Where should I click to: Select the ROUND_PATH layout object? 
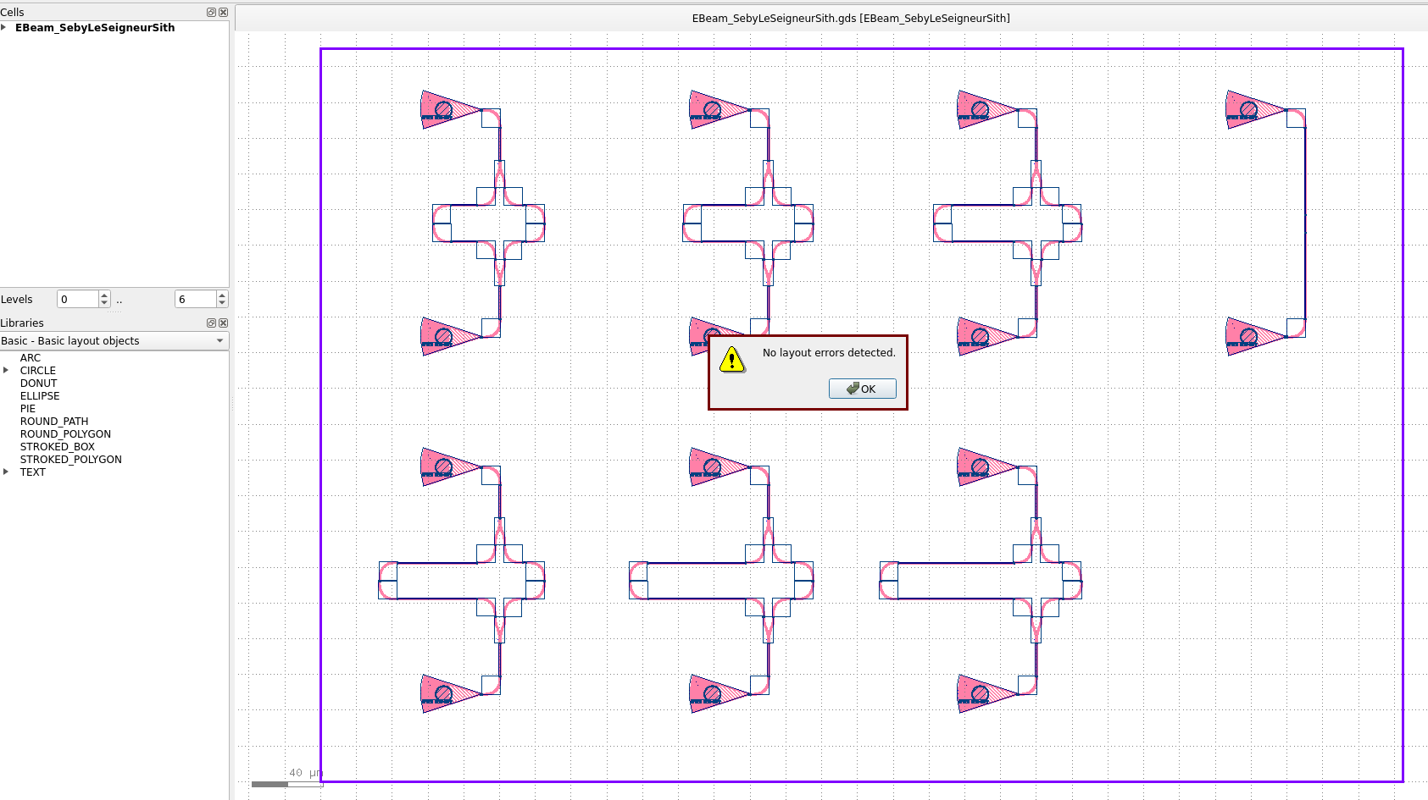point(53,421)
